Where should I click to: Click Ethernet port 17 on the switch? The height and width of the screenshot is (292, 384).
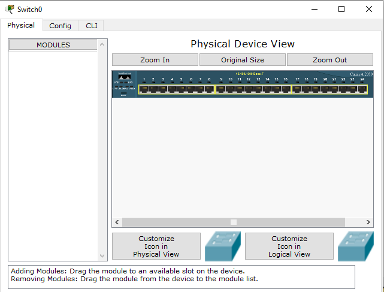297,89
